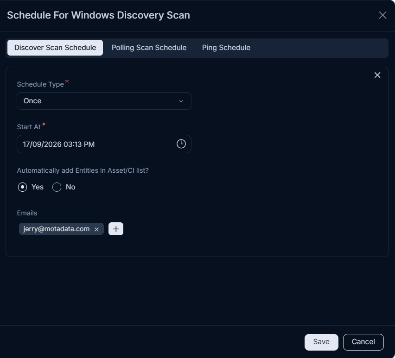
Task: Click the Emails label
Action: click(27, 213)
